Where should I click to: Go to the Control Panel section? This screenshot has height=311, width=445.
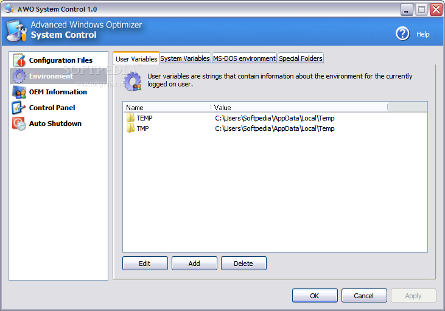pos(52,108)
